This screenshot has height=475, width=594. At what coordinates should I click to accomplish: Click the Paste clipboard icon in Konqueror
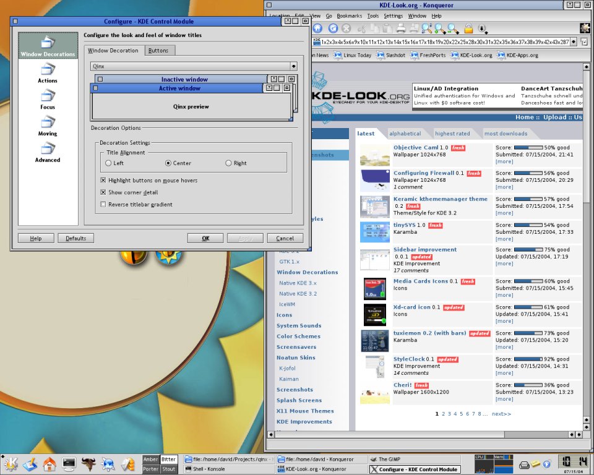[x=387, y=28]
